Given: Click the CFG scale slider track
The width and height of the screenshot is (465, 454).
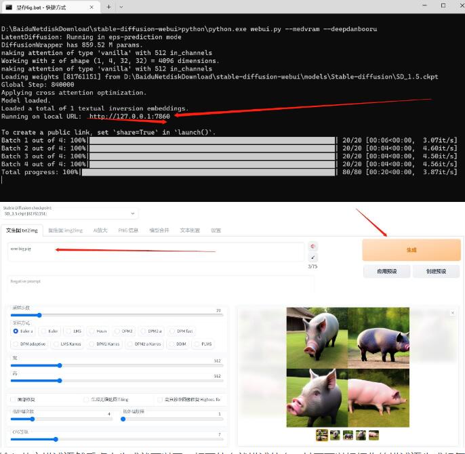Looking at the screenshot, I should pyautogui.click(x=115, y=439).
